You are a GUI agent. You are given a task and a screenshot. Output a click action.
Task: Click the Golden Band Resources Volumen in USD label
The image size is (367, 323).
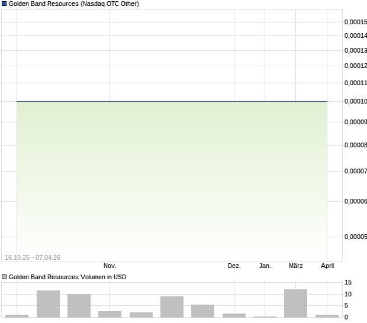click(x=67, y=277)
